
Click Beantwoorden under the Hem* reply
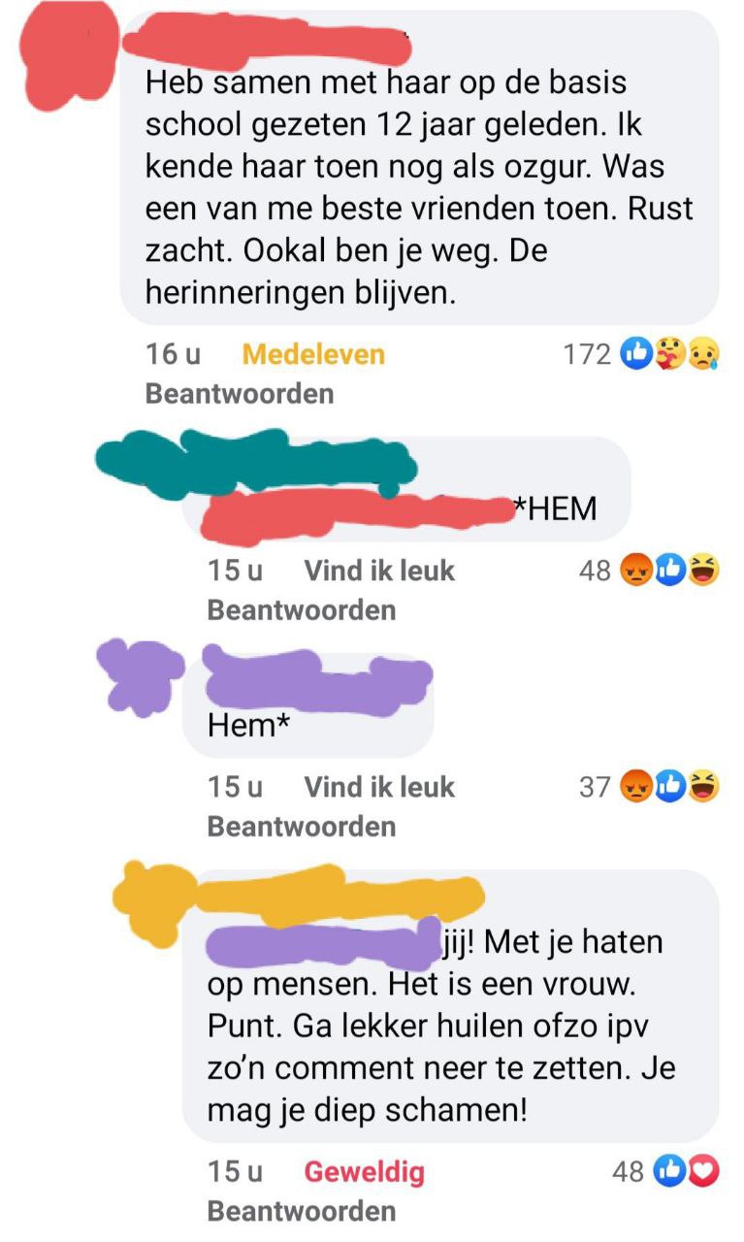[x=302, y=827]
